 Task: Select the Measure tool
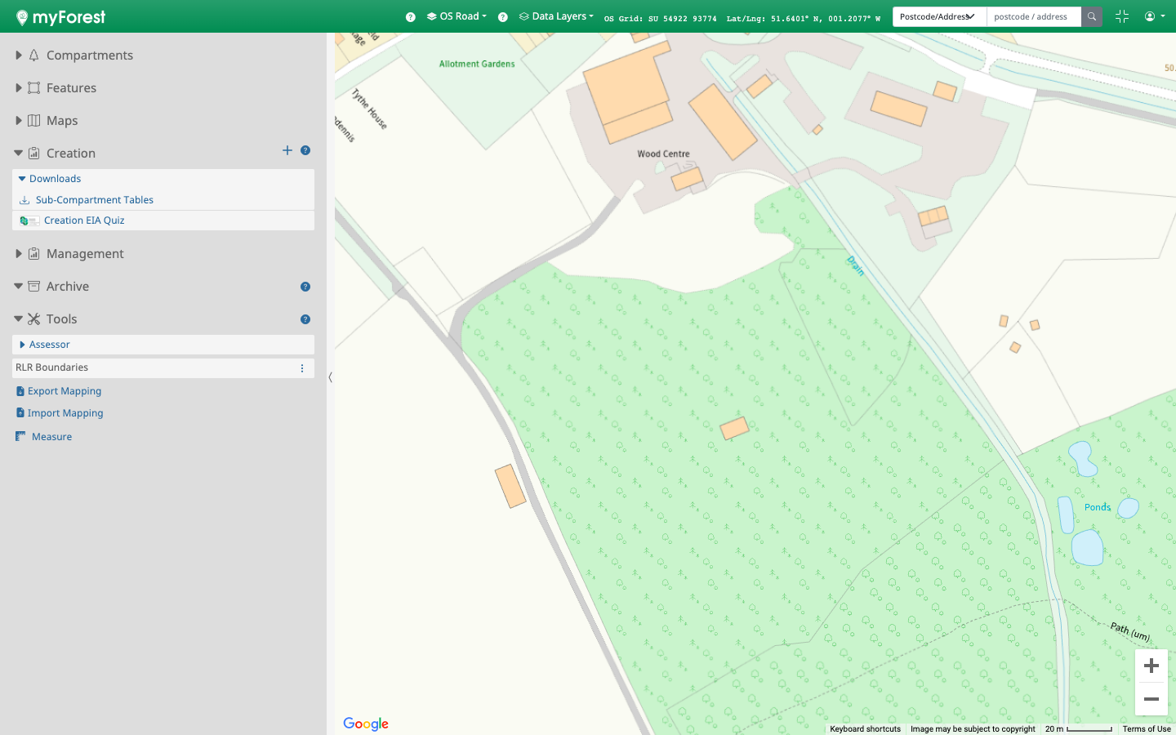[51, 437]
